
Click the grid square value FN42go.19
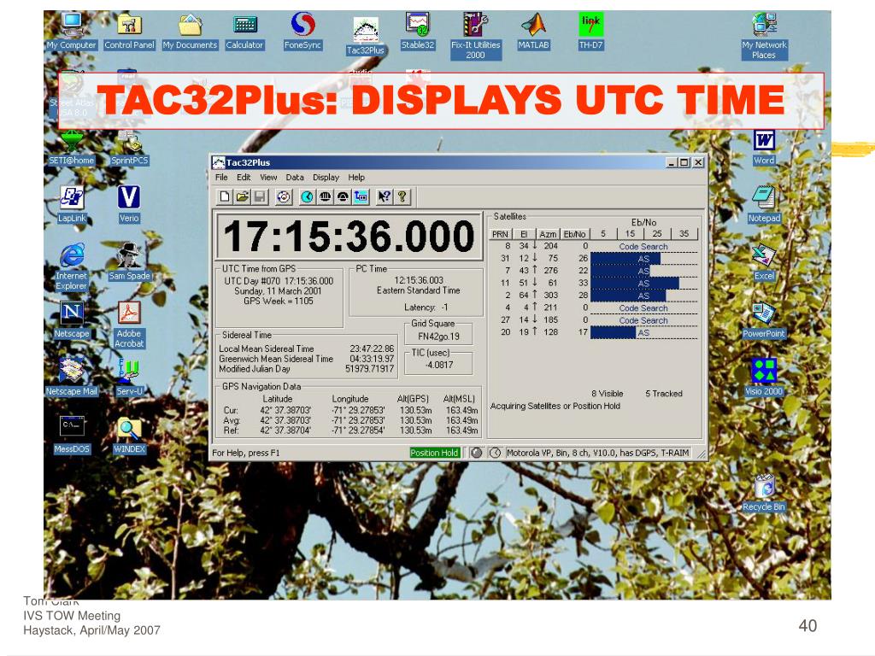coord(438,337)
